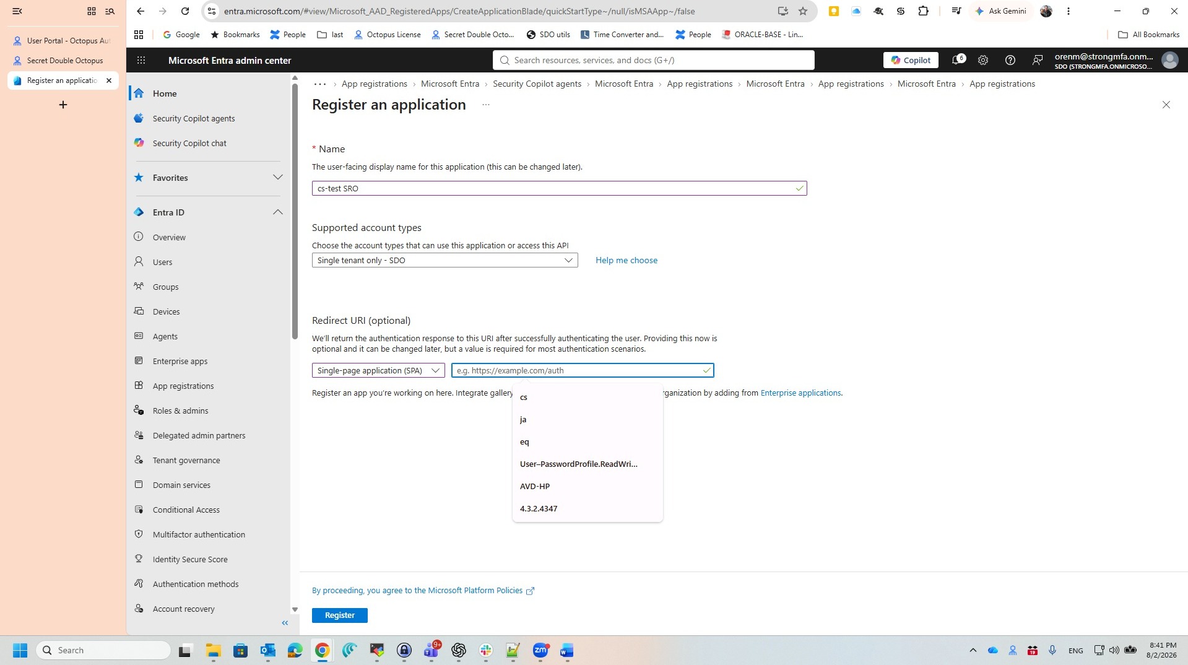Image resolution: width=1188 pixels, height=665 pixels.
Task: Select the Agents sidebar icon
Action: point(139,336)
